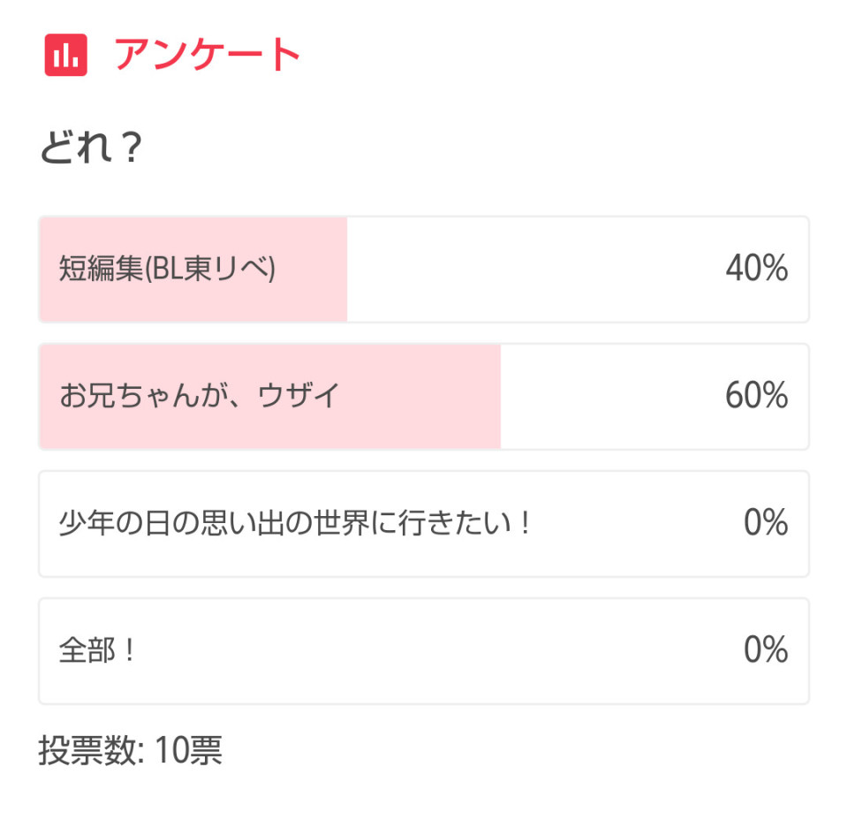Click the 40% result value
848x820 pixels.
point(757,269)
